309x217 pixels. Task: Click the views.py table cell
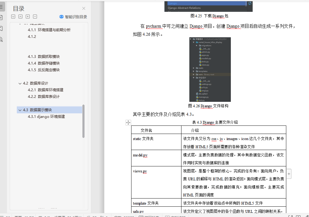pos(156,182)
